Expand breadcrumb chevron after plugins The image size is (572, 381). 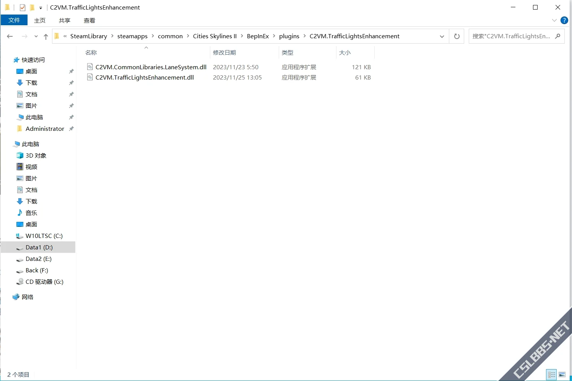pyautogui.click(x=305, y=36)
